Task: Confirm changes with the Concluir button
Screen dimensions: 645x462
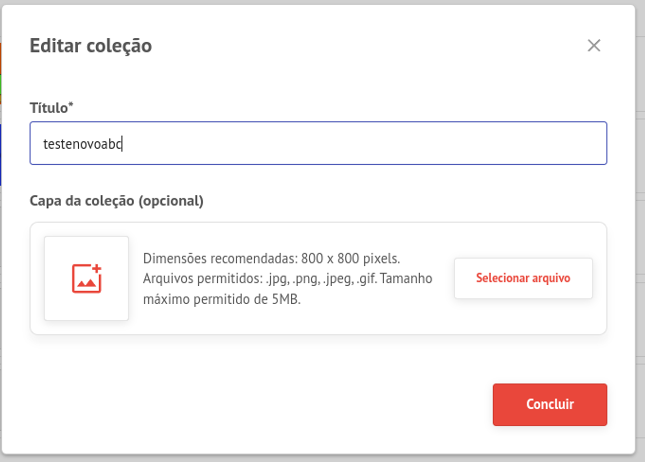Action: coord(550,405)
